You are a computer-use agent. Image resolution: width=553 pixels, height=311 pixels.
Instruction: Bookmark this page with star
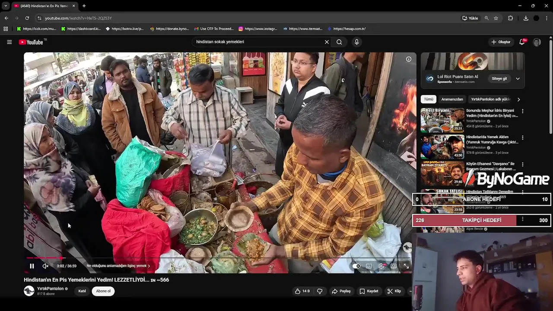click(496, 18)
